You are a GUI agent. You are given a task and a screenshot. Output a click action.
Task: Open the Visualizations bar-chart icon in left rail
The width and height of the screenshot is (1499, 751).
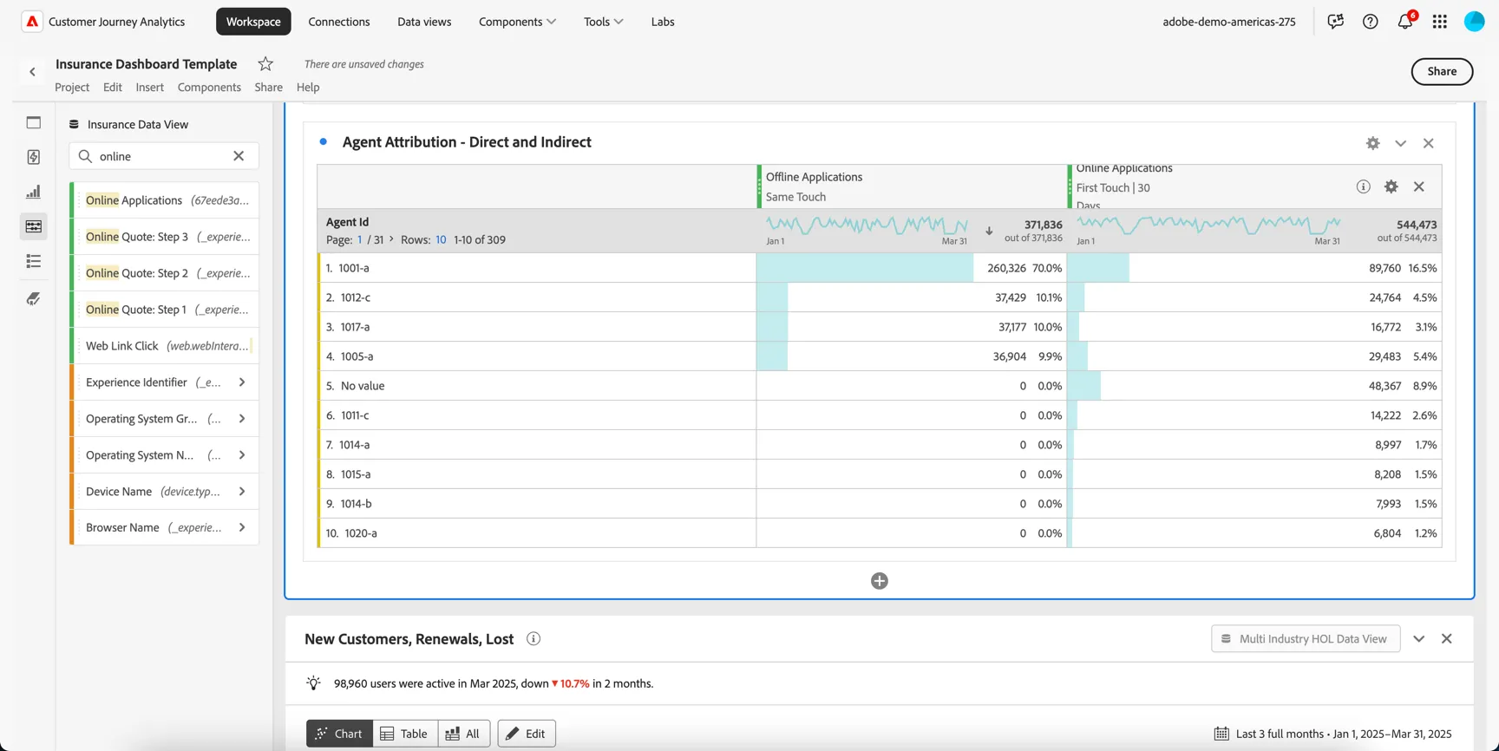pyautogui.click(x=34, y=192)
